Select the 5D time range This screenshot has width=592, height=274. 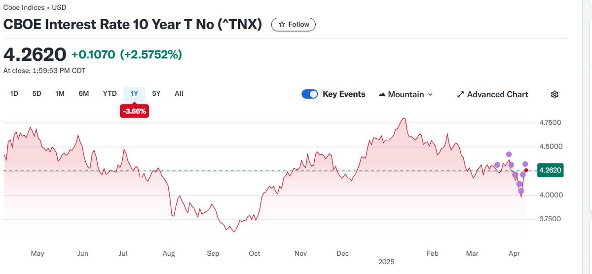point(37,93)
